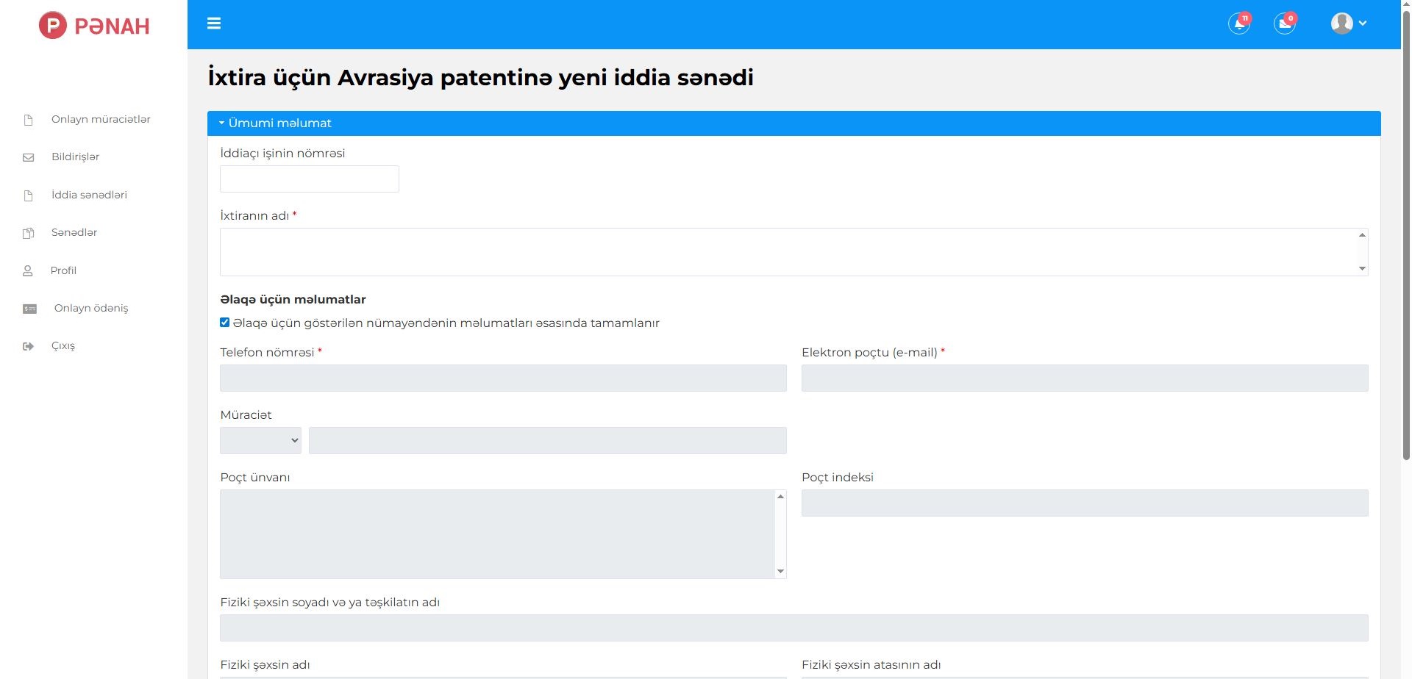The width and height of the screenshot is (1412, 679).
Task: Click the Onlayn ödəniş card icon
Action: tap(29, 309)
